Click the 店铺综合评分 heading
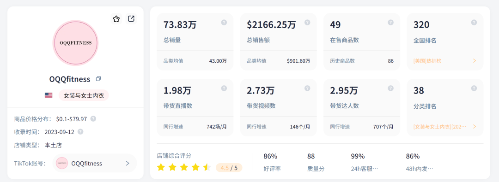 174,156
